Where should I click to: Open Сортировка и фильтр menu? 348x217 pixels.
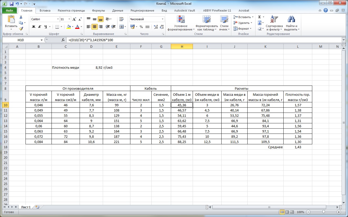pos(274,23)
